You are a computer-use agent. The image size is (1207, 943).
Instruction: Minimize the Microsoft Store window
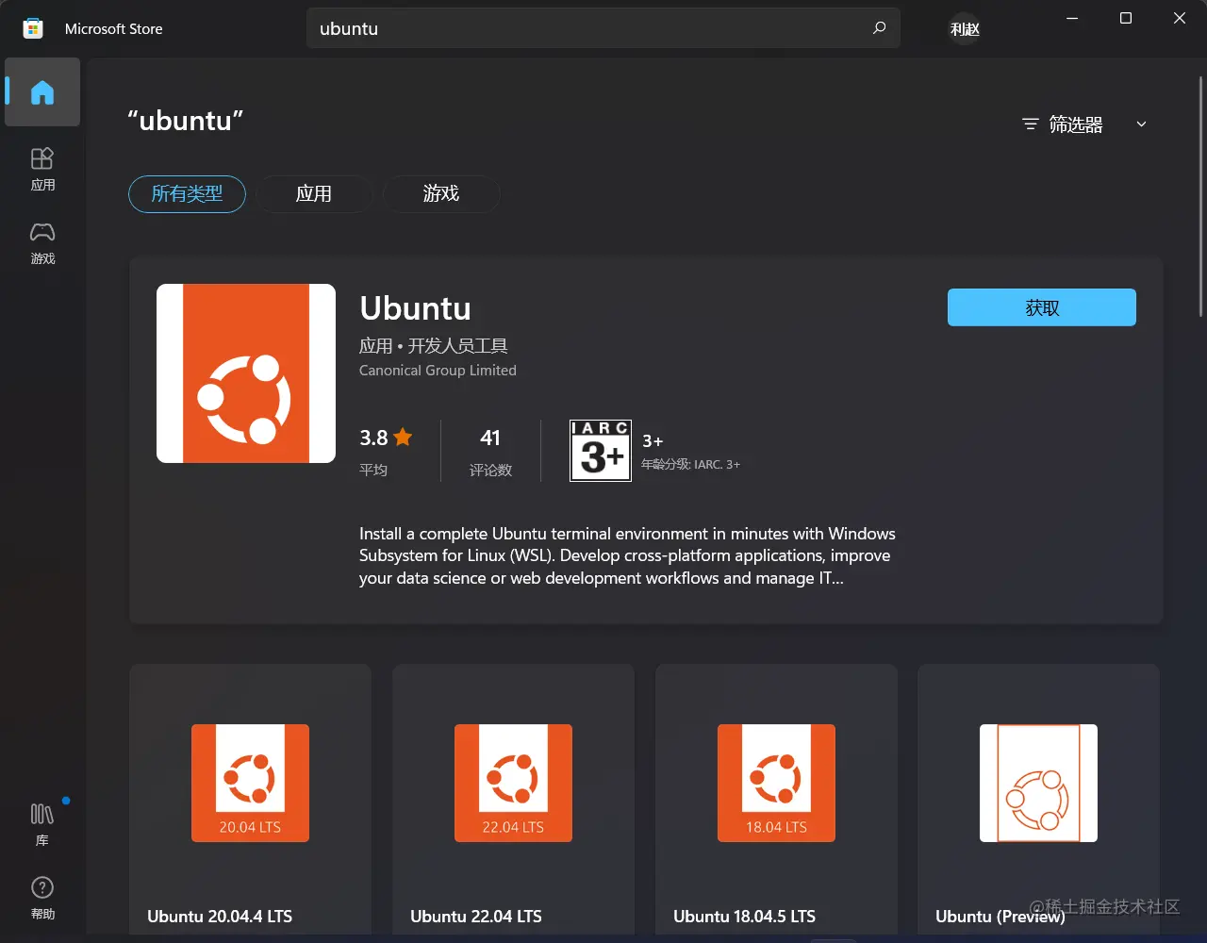(1071, 18)
